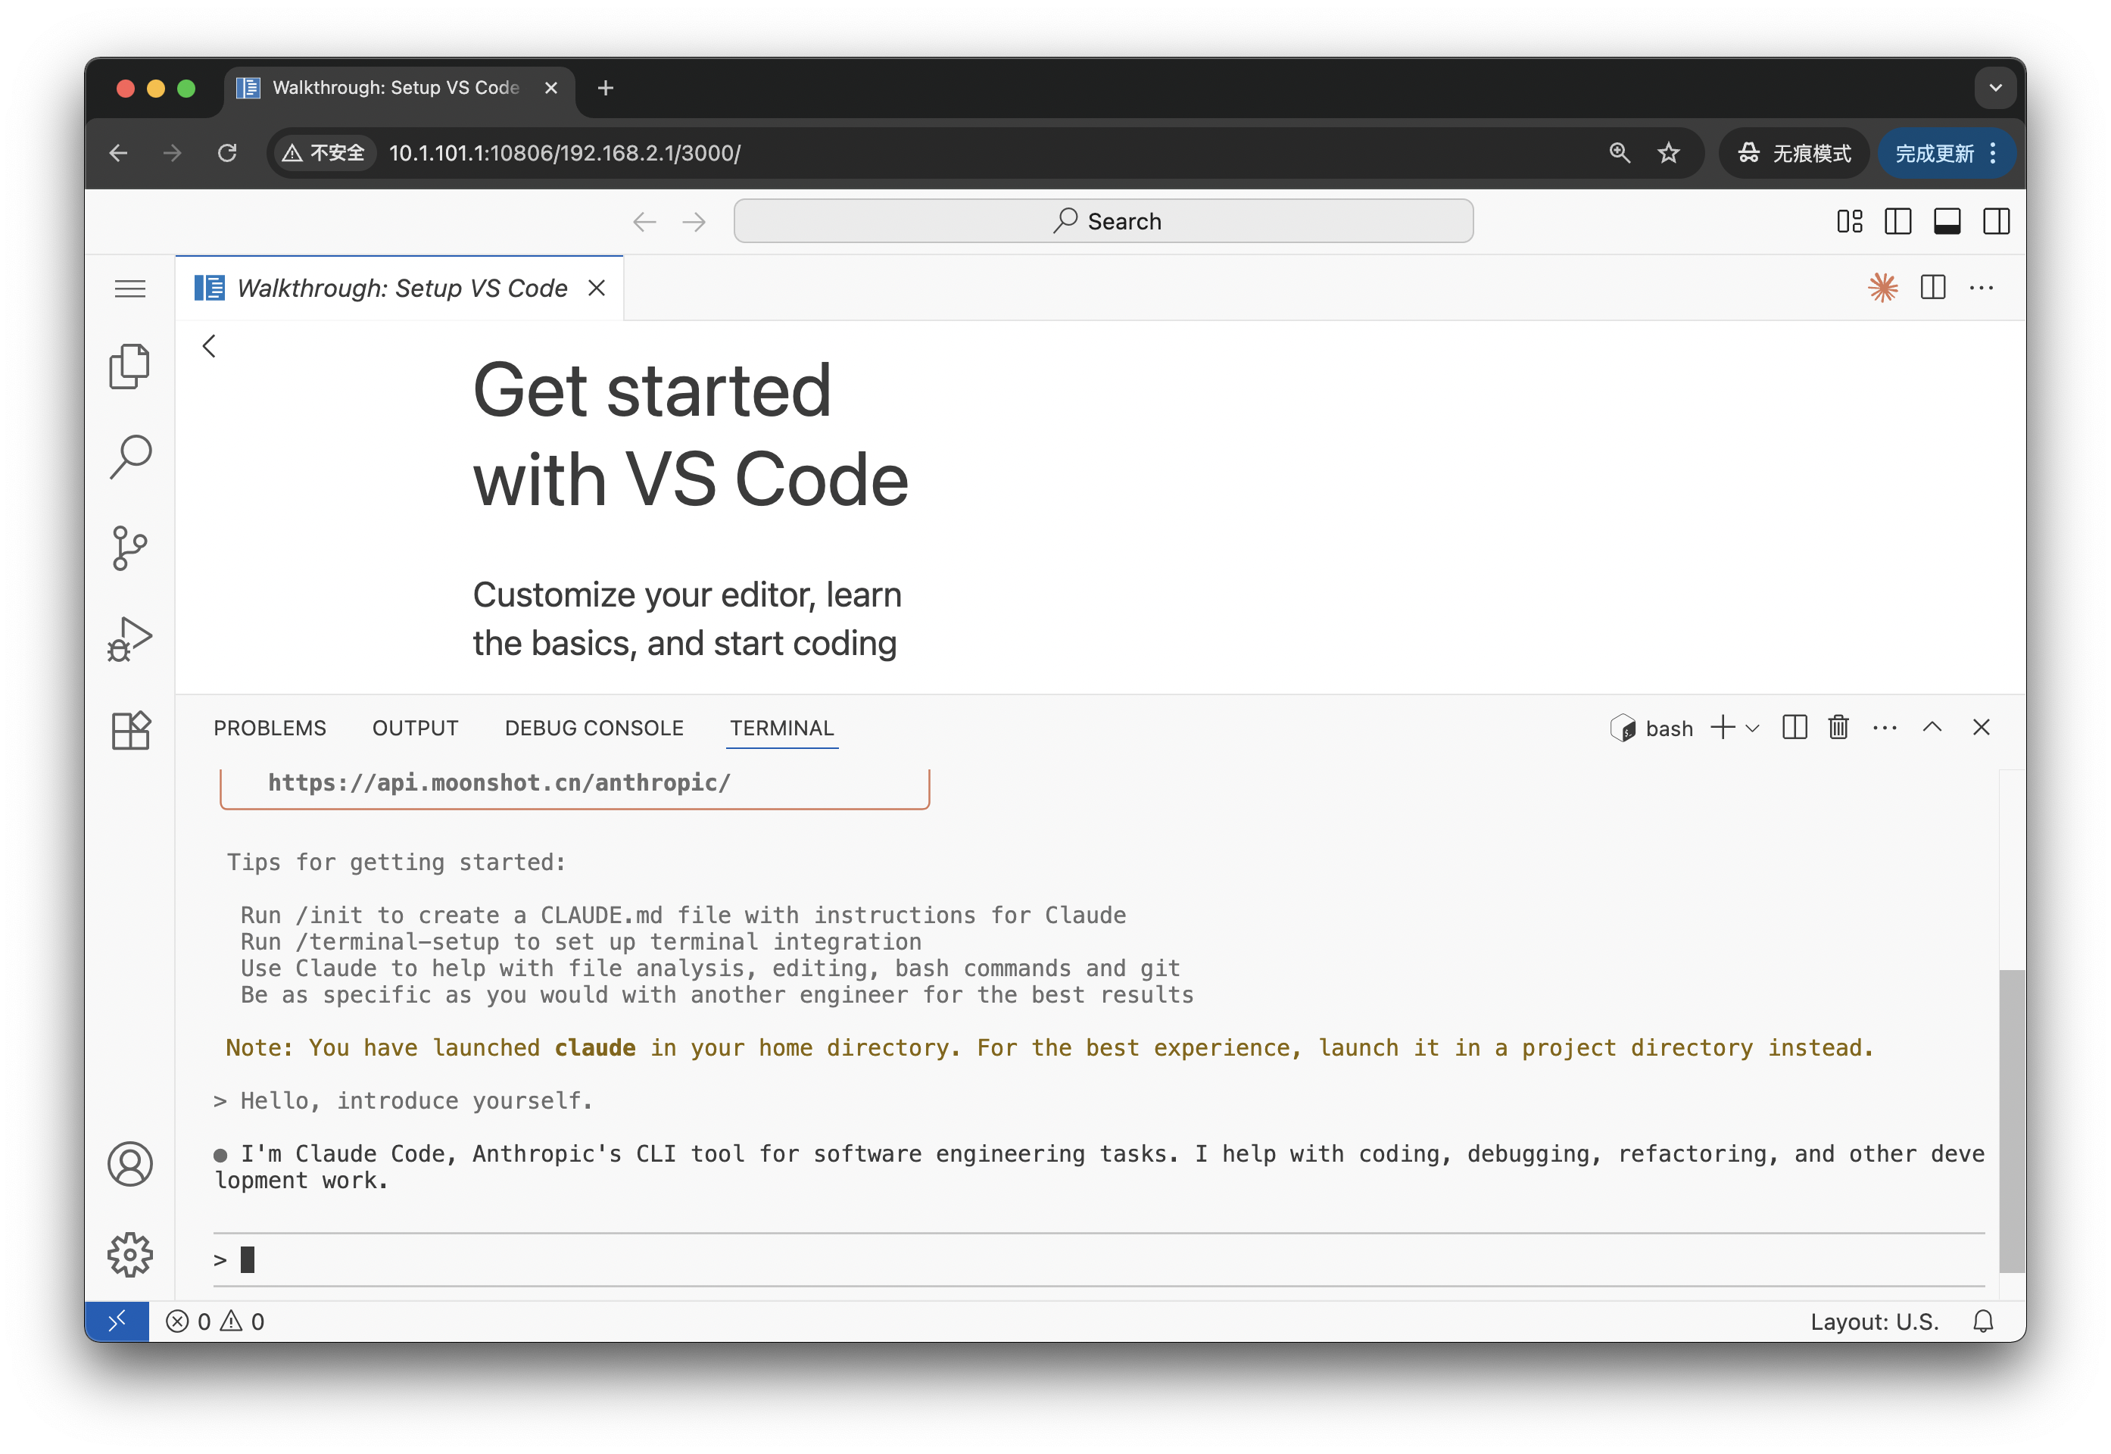Click 'Get started with VS Code' heading
Viewport: 2111px width, 1454px height.
coord(691,435)
